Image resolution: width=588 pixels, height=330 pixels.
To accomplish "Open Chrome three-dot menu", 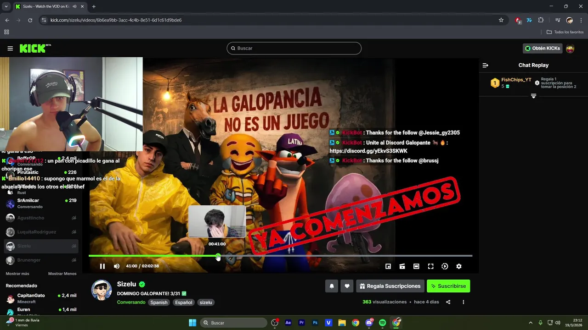I will click(x=581, y=20).
